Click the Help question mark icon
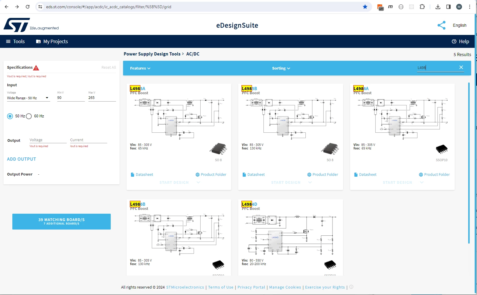477x295 pixels. tap(454, 41)
